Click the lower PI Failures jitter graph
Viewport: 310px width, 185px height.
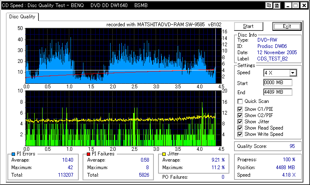[x=123, y=118]
